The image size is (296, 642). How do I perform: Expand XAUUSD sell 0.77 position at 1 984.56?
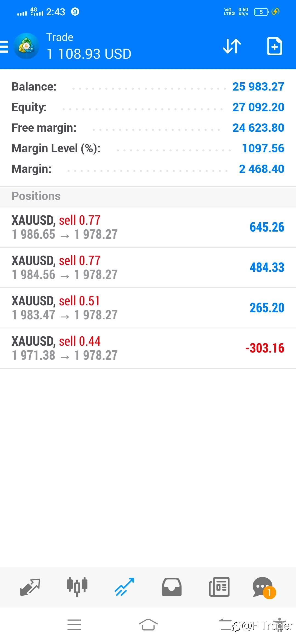pyautogui.click(x=148, y=268)
